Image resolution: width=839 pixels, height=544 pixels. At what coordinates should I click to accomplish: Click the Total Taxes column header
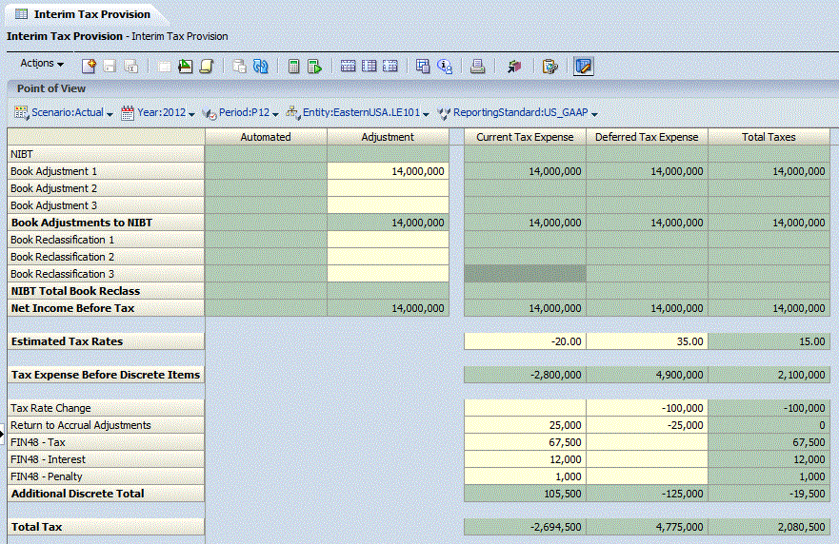pyautogui.click(x=769, y=137)
